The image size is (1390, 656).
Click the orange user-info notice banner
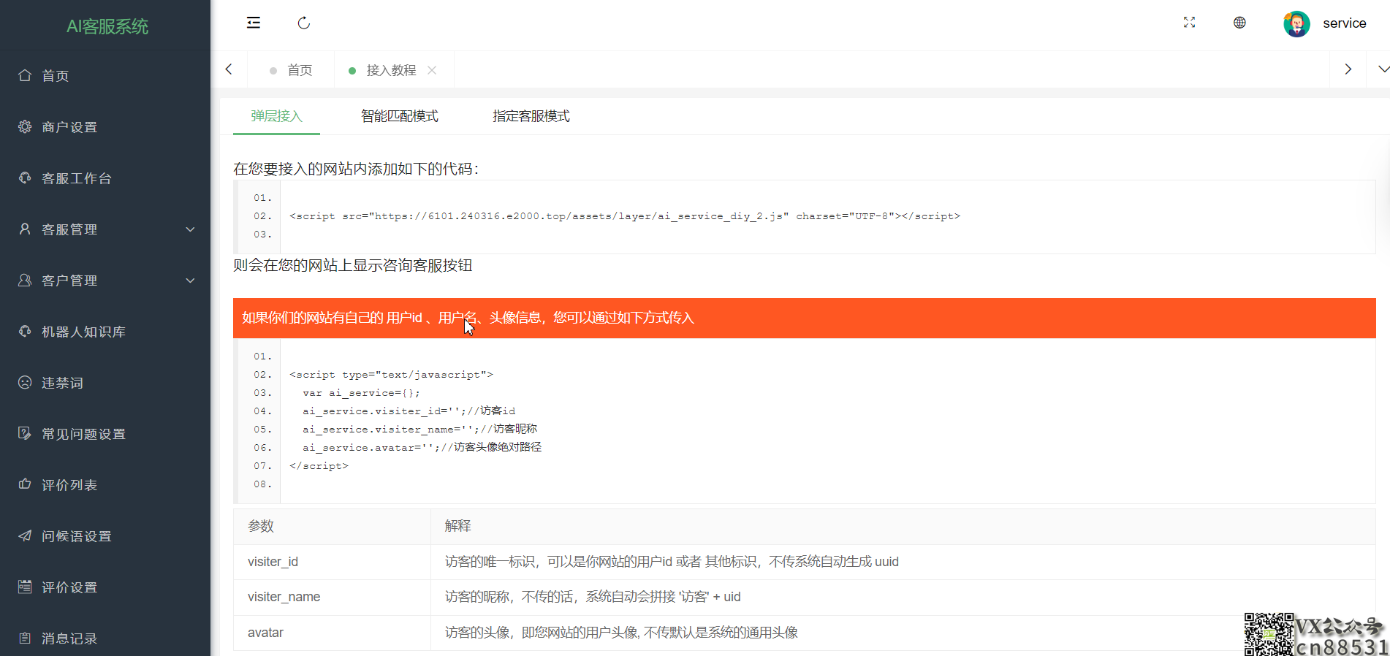[x=804, y=318]
